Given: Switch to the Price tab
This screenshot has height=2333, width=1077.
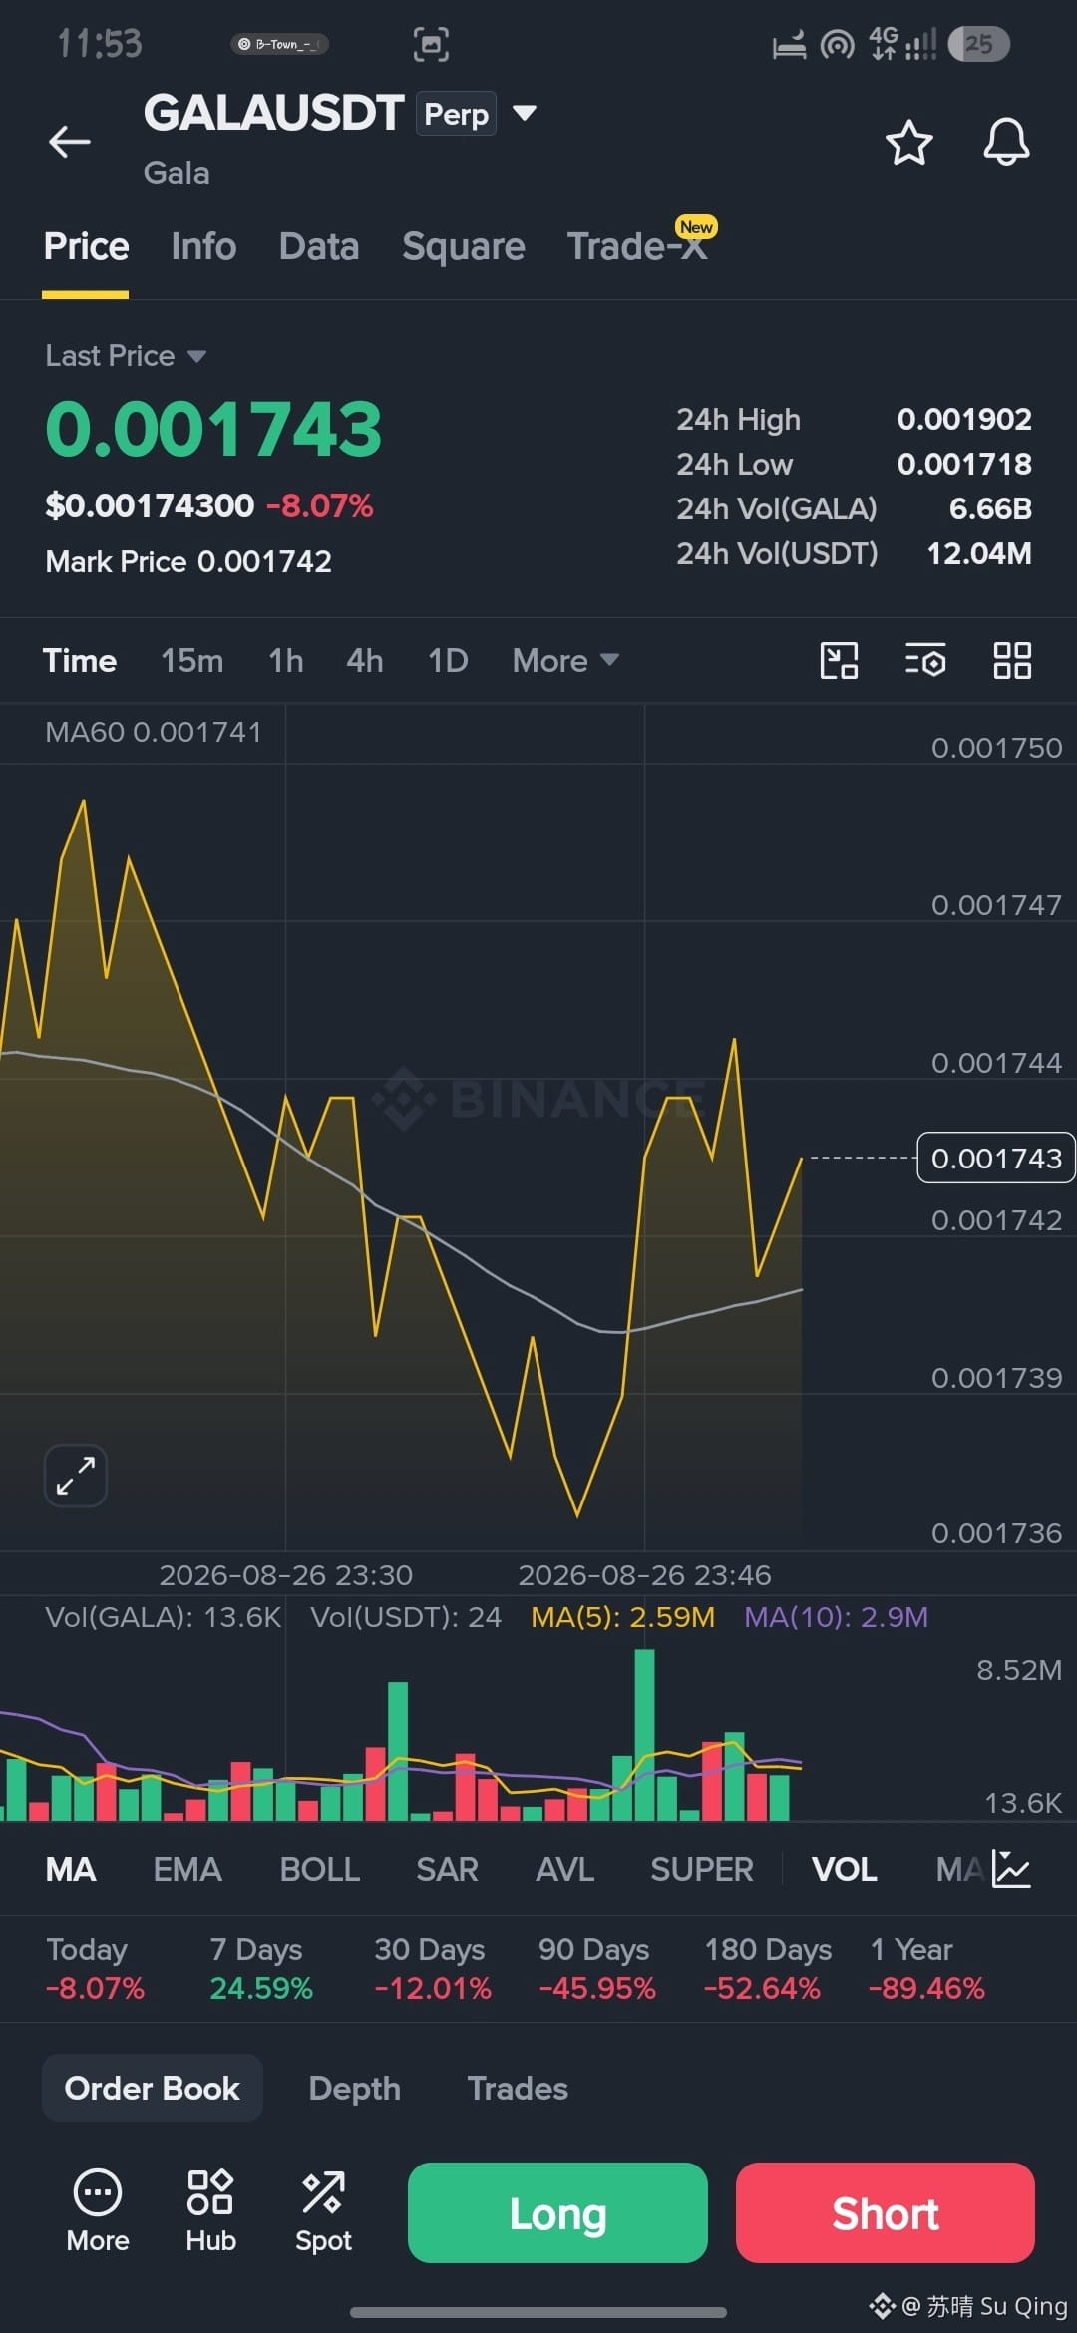Looking at the screenshot, I should pos(86,246).
